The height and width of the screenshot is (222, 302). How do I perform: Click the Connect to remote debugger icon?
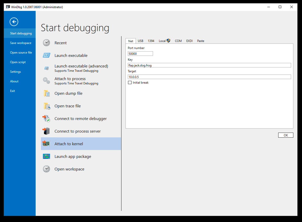pos(46,118)
